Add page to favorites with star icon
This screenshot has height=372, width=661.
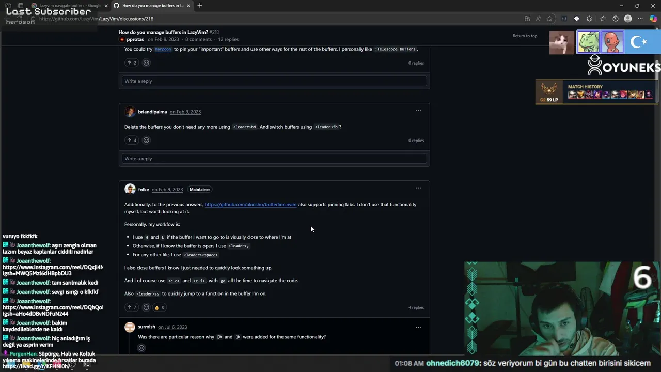(x=549, y=19)
